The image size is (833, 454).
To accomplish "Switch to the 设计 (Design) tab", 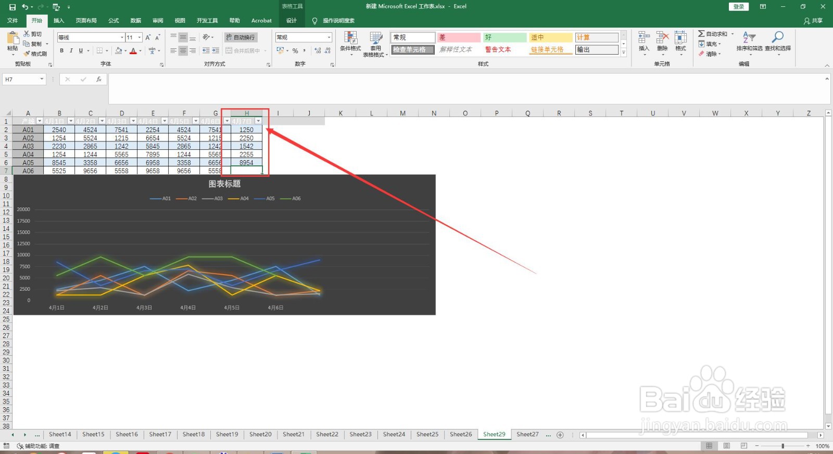I will (x=292, y=21).
